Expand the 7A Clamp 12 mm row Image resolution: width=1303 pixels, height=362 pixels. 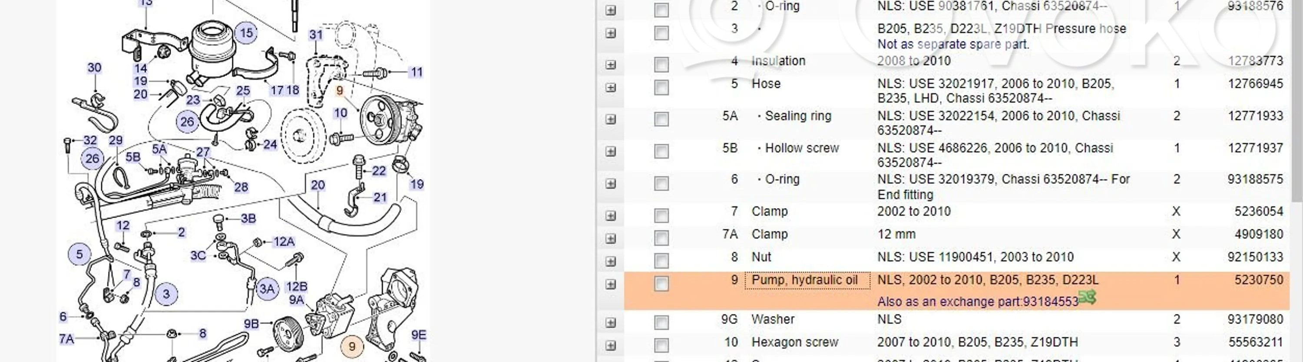coord(611,238)
